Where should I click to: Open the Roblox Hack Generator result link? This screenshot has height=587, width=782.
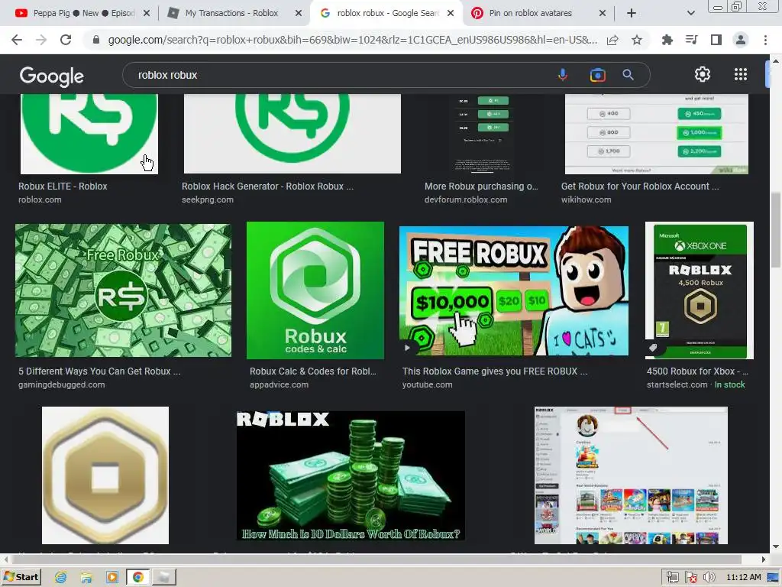(267, 186)
